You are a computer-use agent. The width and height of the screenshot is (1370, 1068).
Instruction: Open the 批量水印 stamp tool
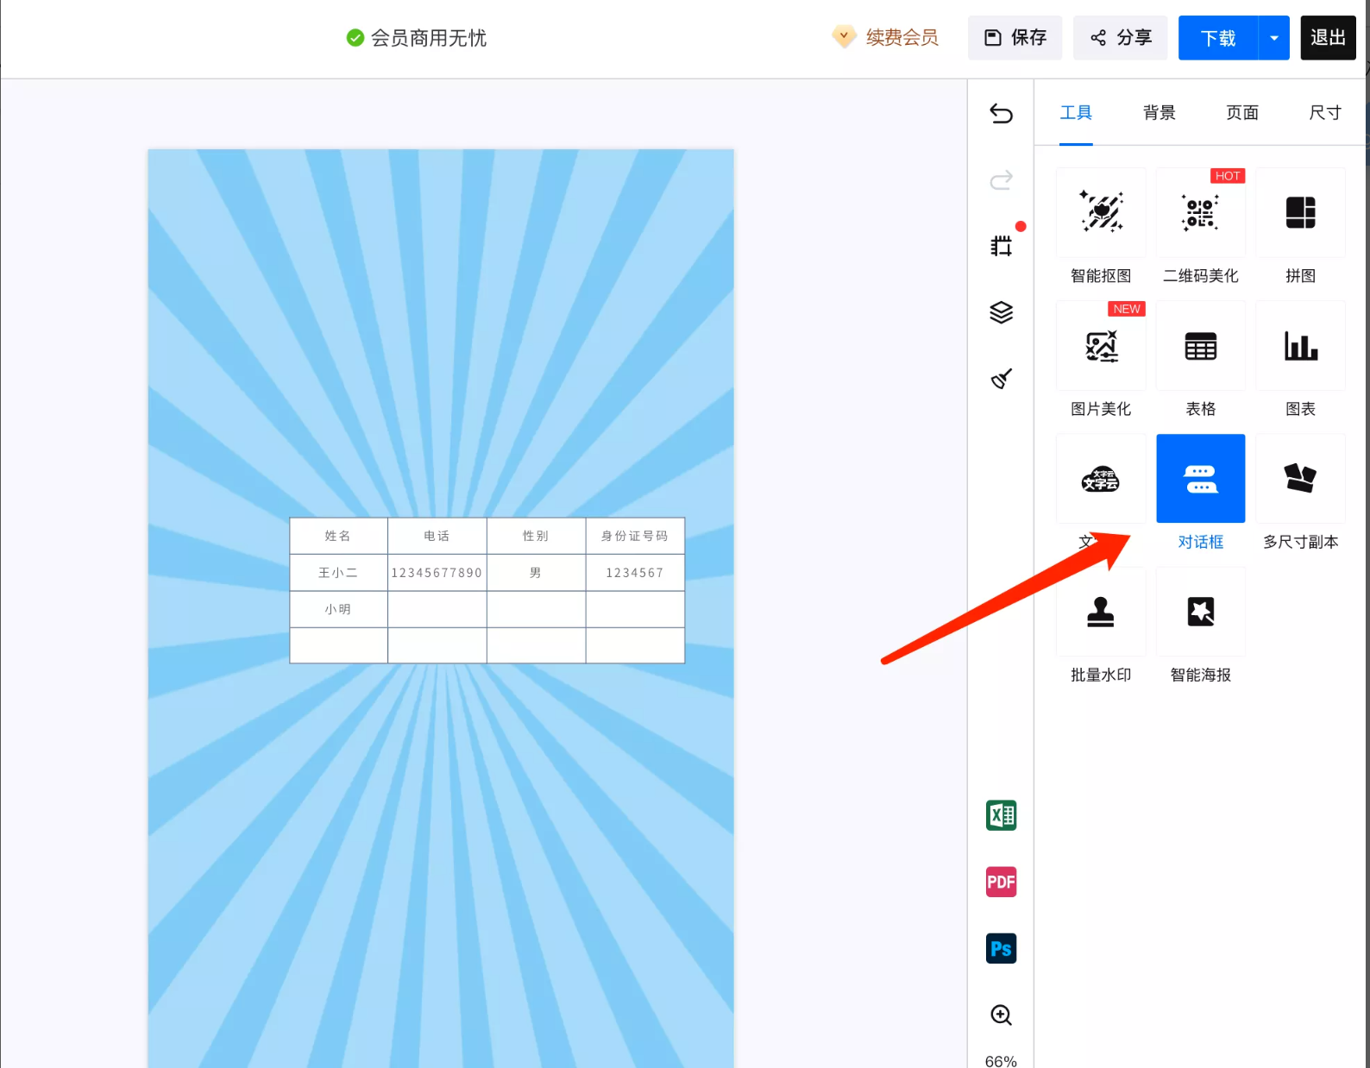tap(1101, 612)
